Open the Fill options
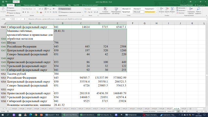208x117 pixels. 181,10
